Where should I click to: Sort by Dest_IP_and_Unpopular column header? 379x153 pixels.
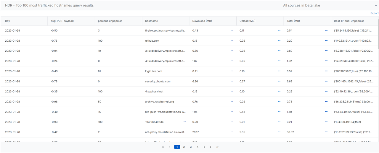[x=349, y=21]
